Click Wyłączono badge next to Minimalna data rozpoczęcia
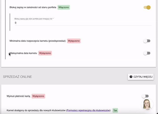This screenshot has height=114, width=158. click(x=74, y=41)
